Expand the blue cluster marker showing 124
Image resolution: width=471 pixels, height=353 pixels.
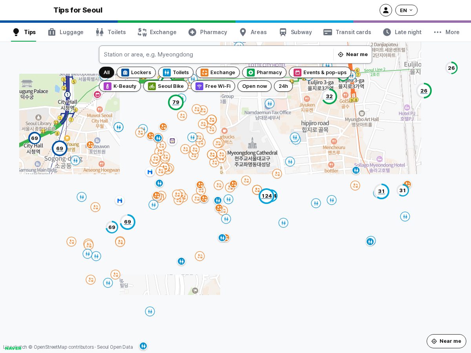click(x=267, y=196)
